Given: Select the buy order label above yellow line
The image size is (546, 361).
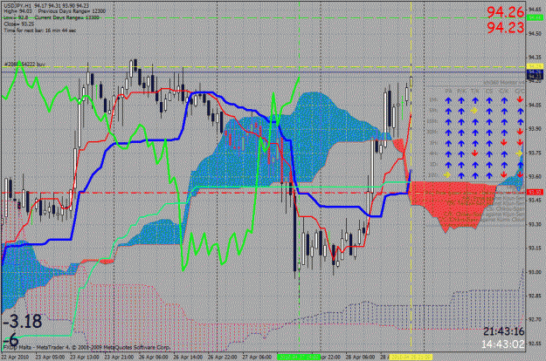Looking at the screenshot, I should (x=24, y=65).
